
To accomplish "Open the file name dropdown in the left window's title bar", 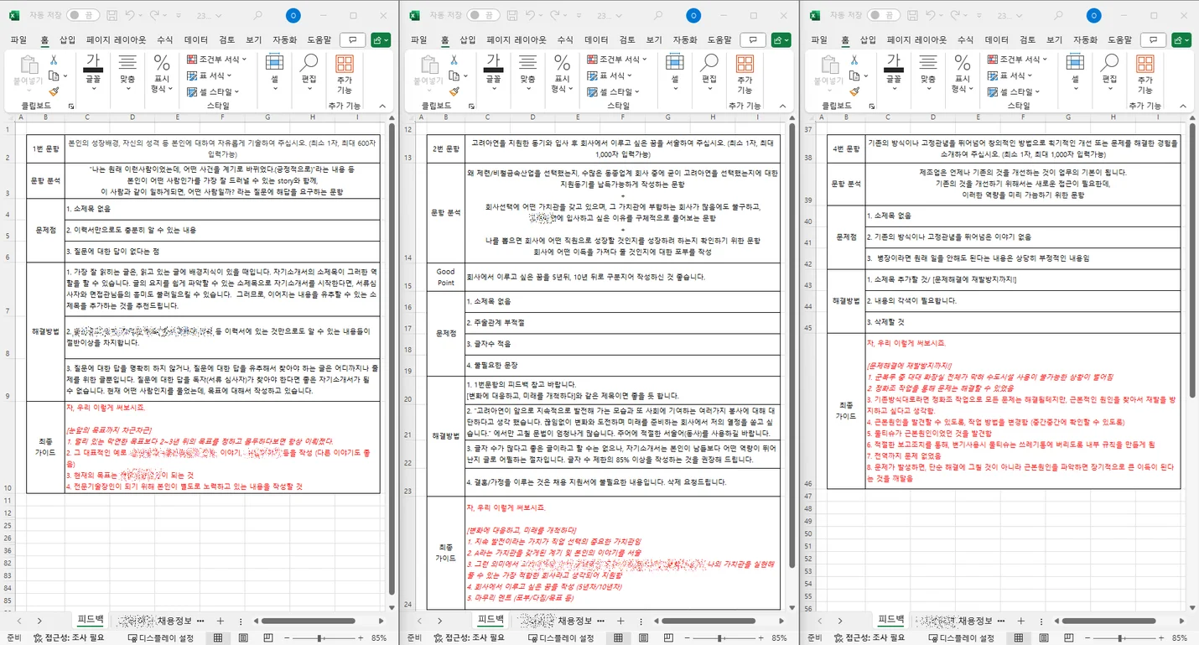I will tap(218, 15).
